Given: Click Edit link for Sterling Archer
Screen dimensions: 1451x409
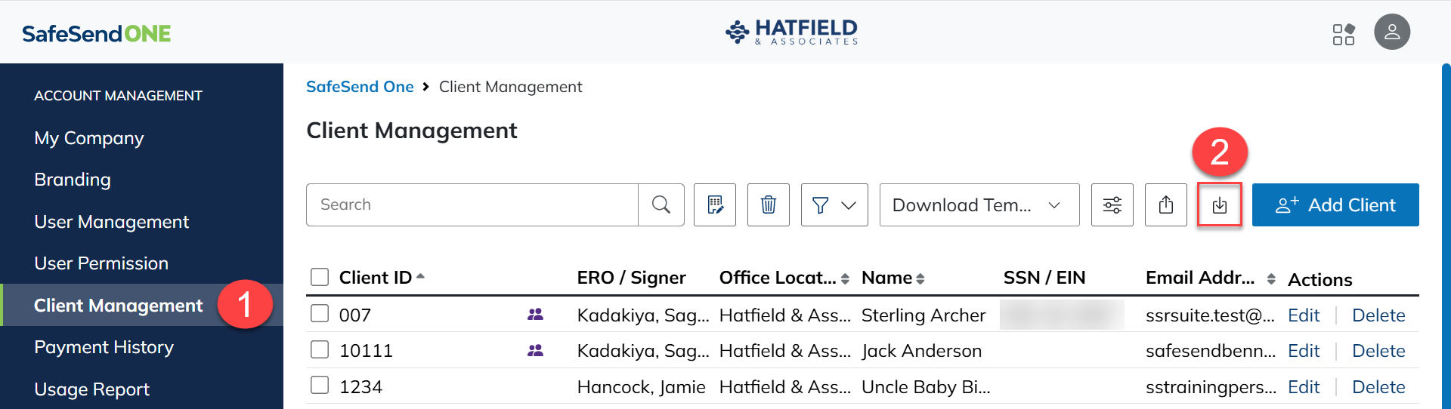Looking at the screenshot, I should (x=1304, y=315).
